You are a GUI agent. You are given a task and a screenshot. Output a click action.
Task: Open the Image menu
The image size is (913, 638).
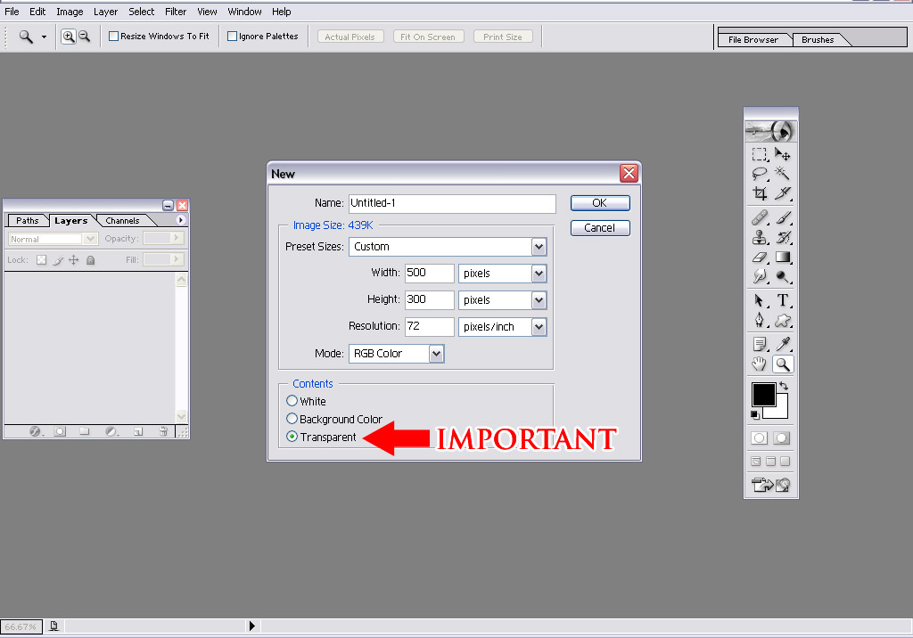tap(70, 11)
